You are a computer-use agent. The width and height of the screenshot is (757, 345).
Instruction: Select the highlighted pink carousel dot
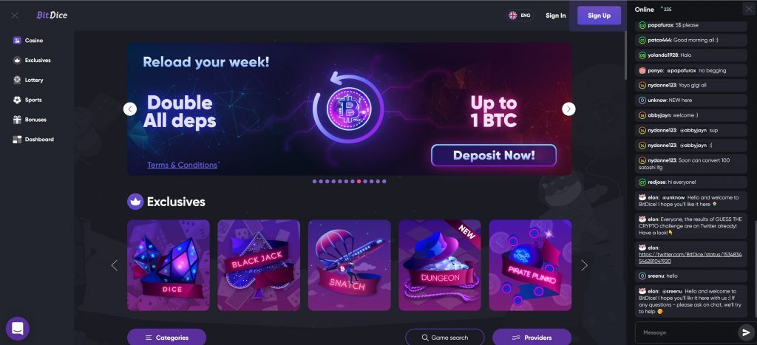click(x=359, y=182)
